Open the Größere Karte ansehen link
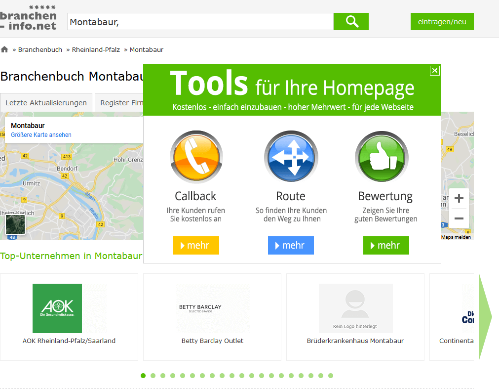This screenshot has width=499, height=389. coord(41,135)
